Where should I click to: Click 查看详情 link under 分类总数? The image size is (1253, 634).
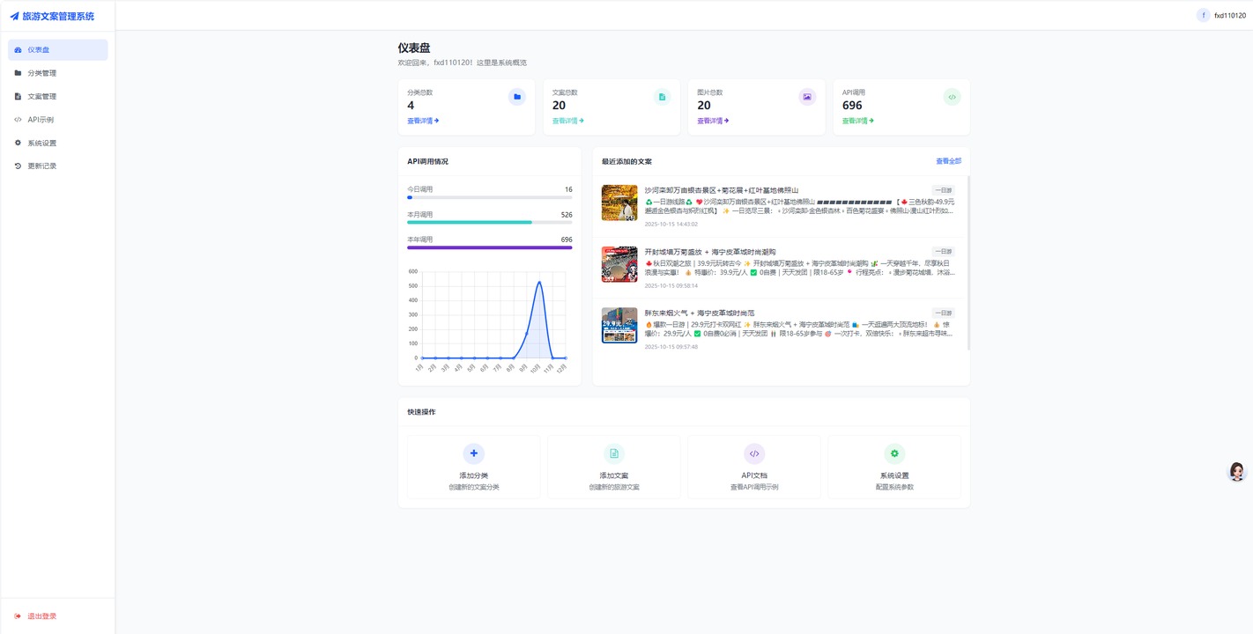coord(423,121)
